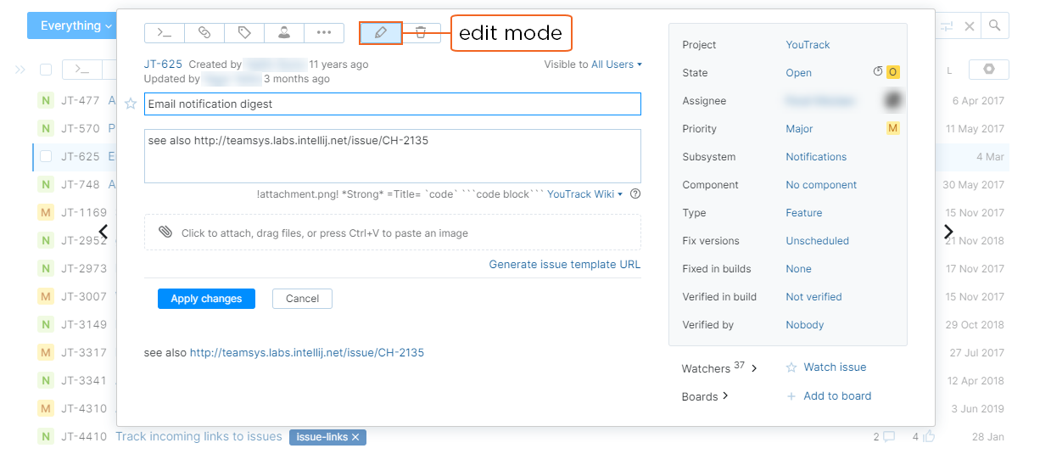Click the tag icon in toolbar

[x=244, y=33]
